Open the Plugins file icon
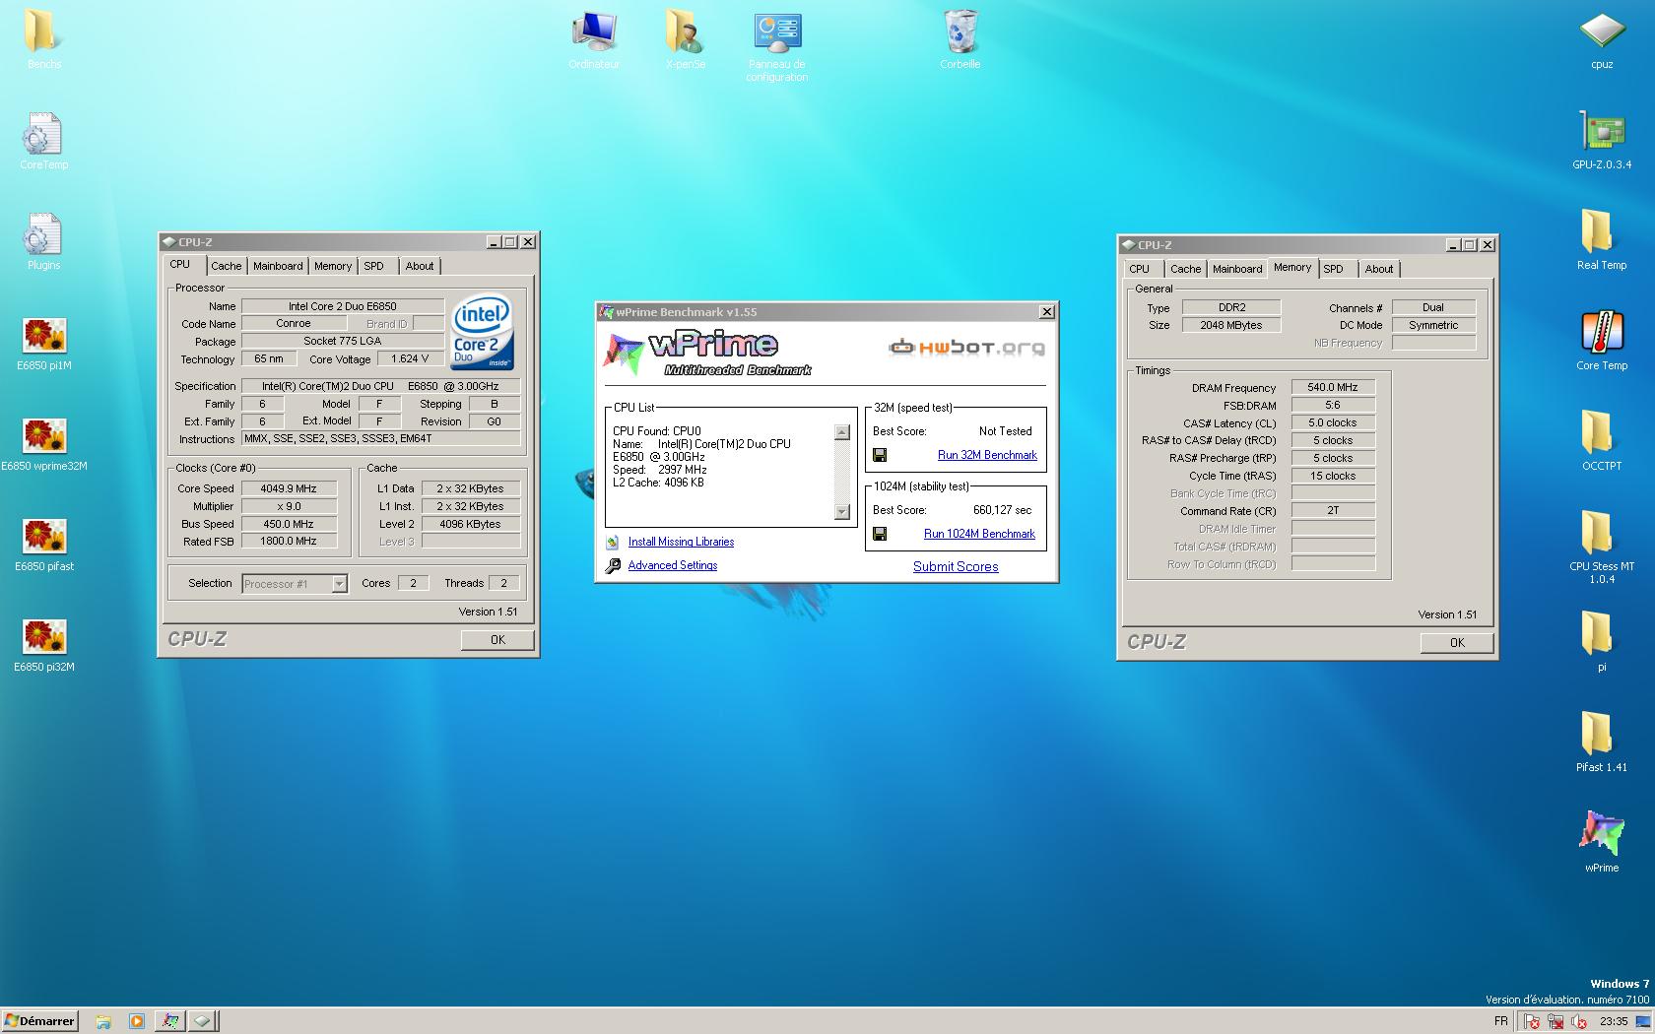The image size is (1655, 1034). (x=43, y=240)
